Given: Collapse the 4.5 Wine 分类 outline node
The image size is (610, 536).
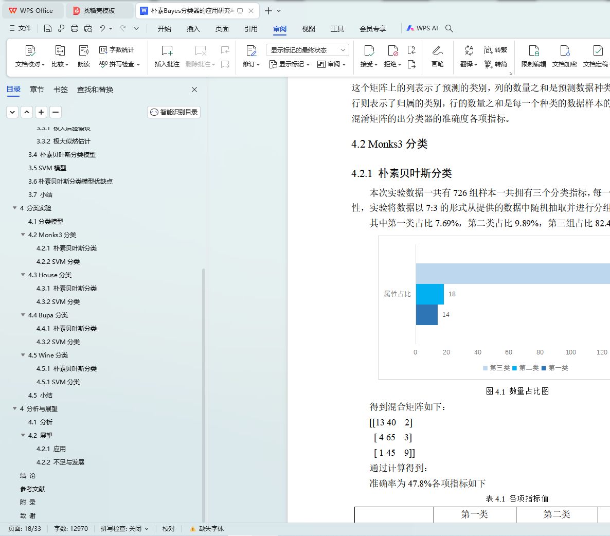Looking at the screenshot, I should pyautogui.click(x=23, y=355).
